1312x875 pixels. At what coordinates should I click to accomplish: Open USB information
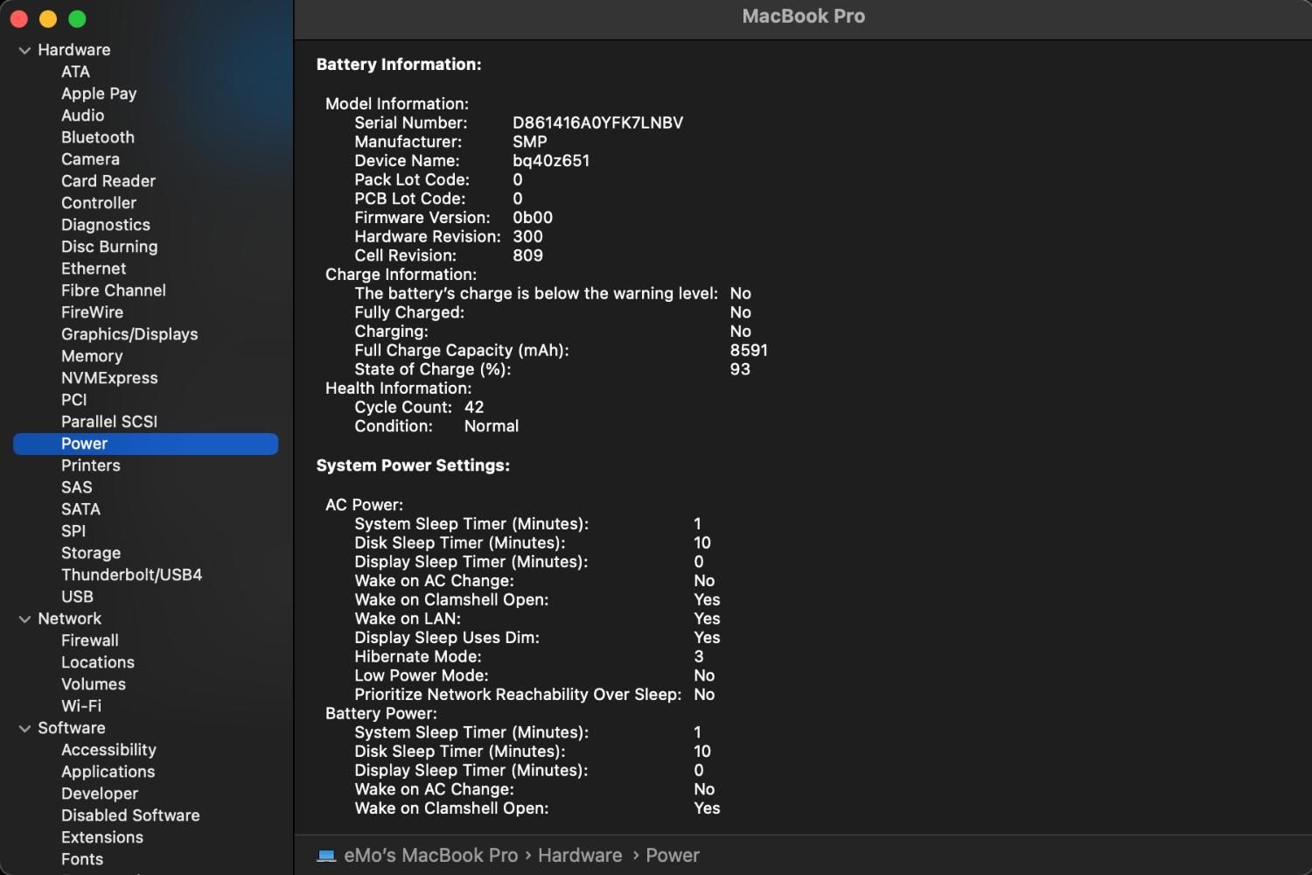click(77, 597)
